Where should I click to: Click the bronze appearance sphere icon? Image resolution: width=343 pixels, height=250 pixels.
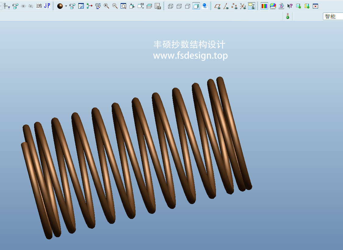pos(60,6)
